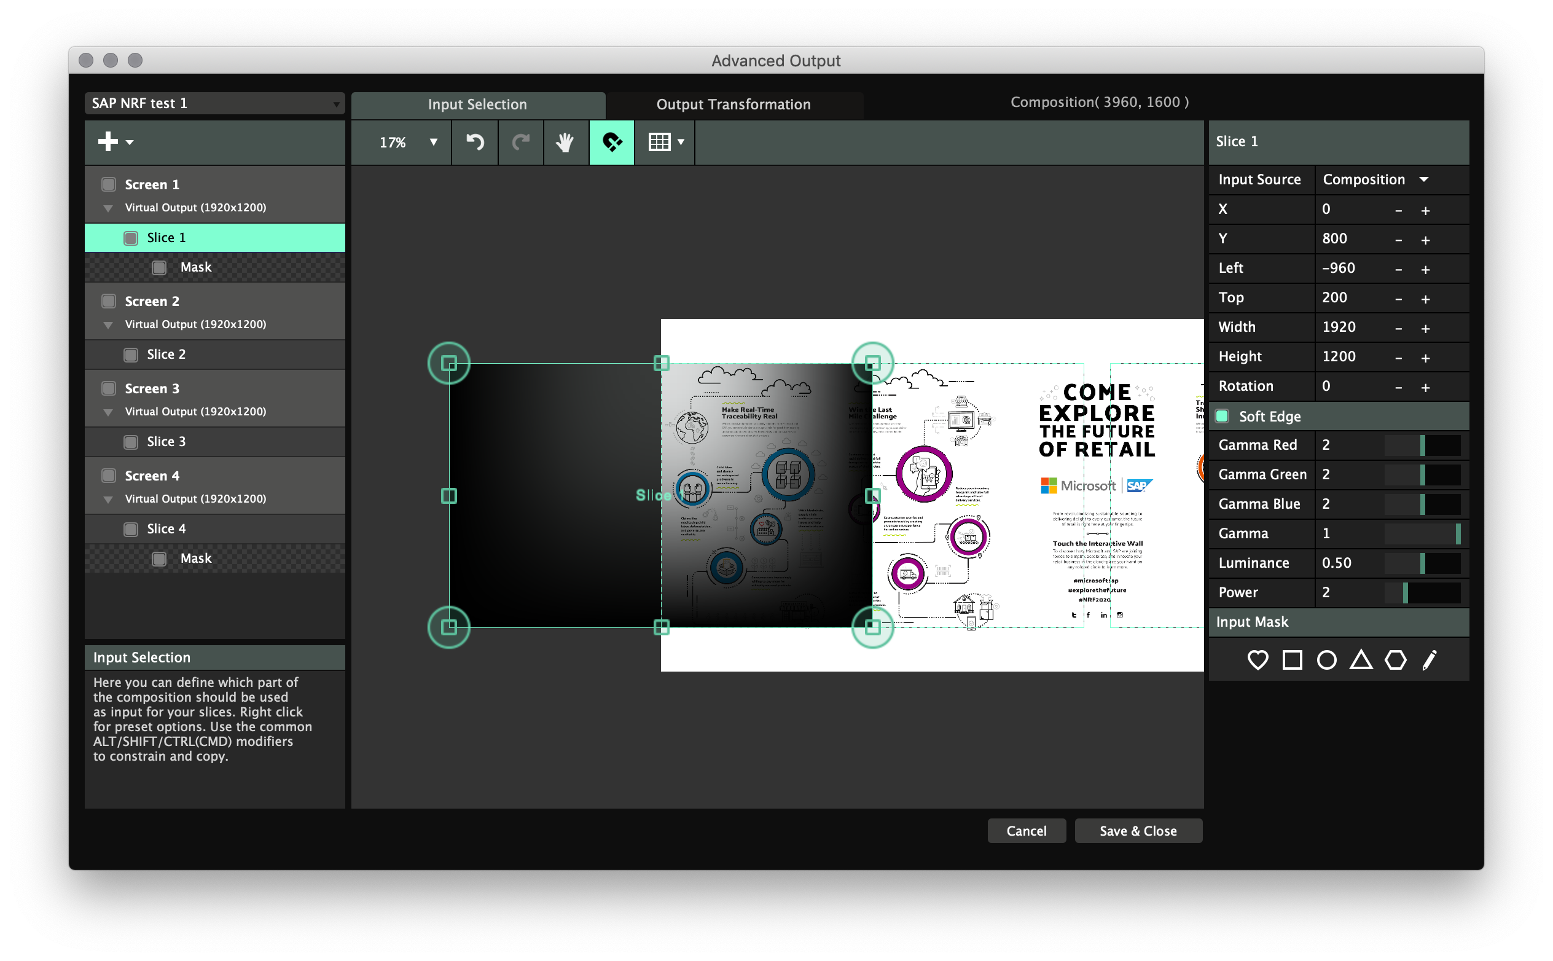This screenshot has height=961, width=1553.
Task: Click the undo arrow icon
Action: pyautogui.click(x=475, y=142)
